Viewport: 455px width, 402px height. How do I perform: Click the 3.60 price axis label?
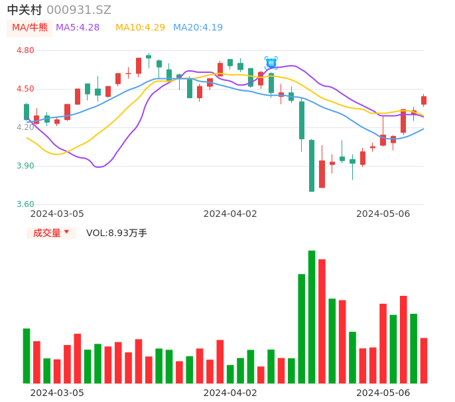coord(25,204)
